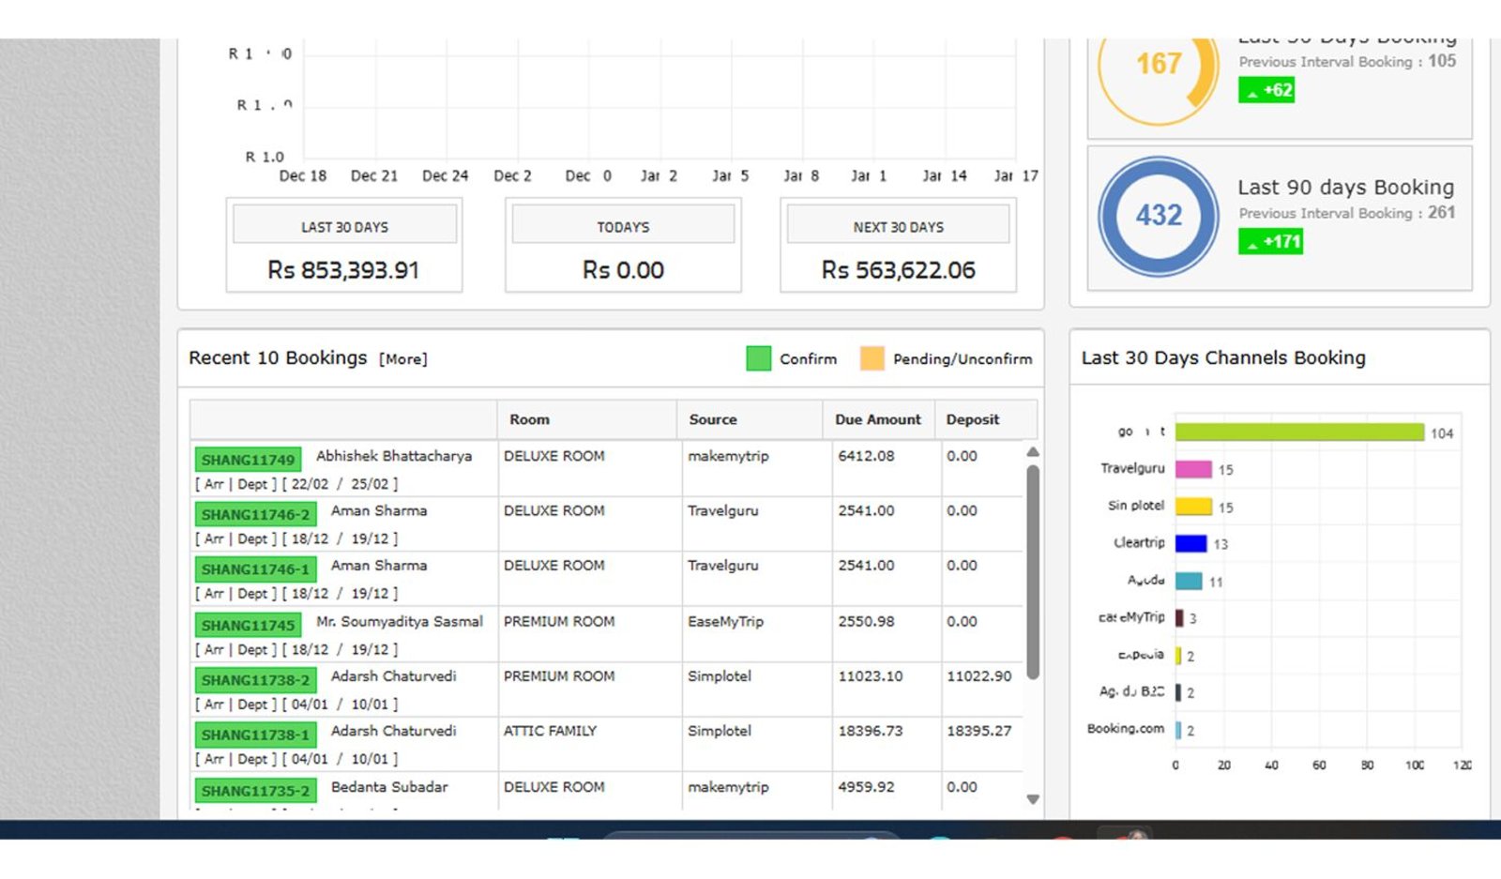The height and width of the screenshot is (879, 1501).
Task: Click the scroll down arrow of bookings table
Action: point(1033,800)
